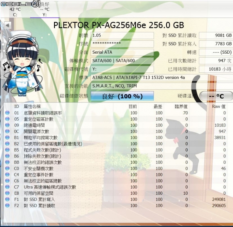The image size is (233, 227).
Task: Click the transfer mode SATA/600 field
Action: click(x=122, y=61)
